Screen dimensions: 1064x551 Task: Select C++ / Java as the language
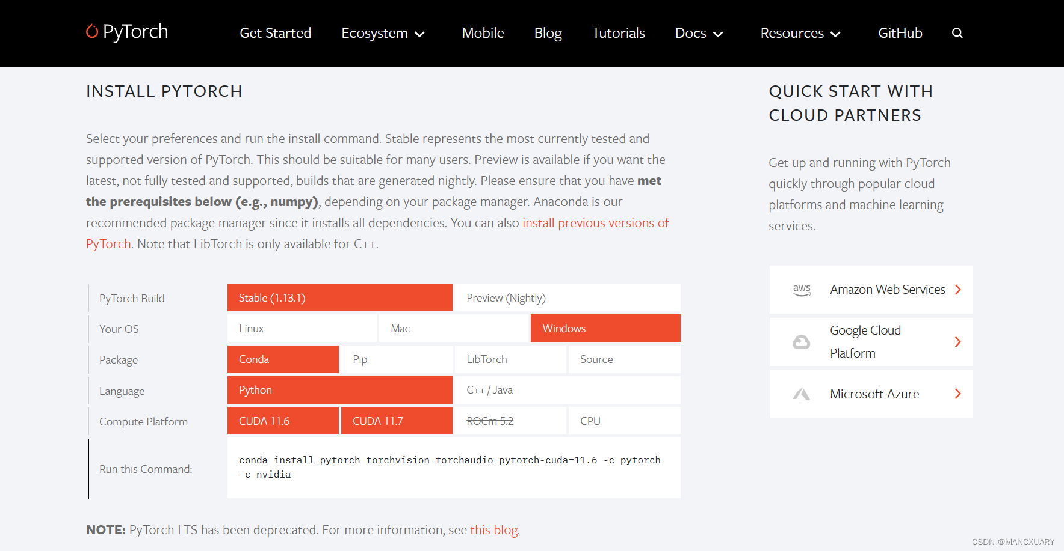click(x=567, y=390)
